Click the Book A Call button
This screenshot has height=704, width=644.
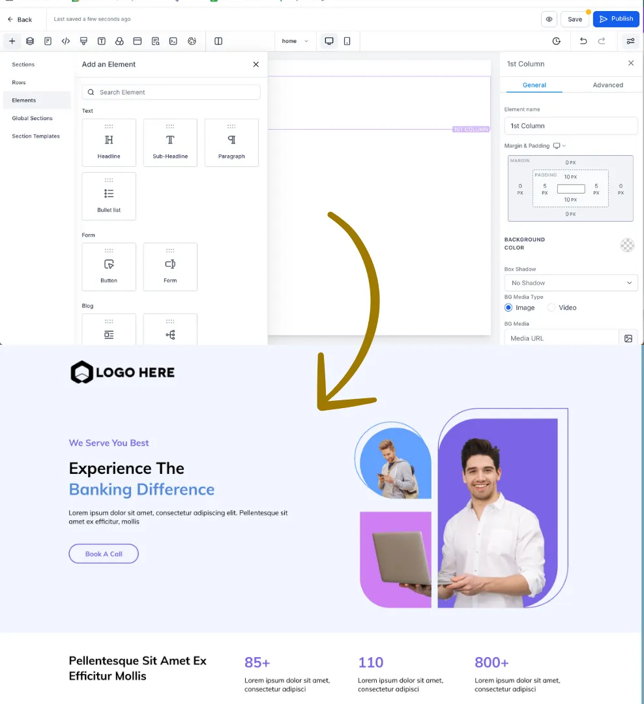coord(104,554)
